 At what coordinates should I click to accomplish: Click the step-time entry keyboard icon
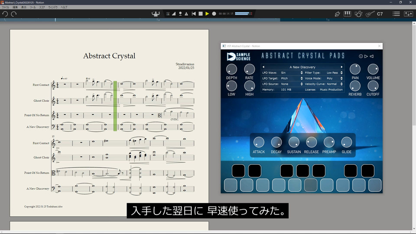(168, 14)
